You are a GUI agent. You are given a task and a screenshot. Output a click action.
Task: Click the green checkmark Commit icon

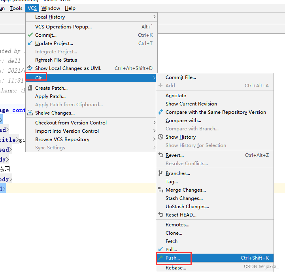point(30,35)
